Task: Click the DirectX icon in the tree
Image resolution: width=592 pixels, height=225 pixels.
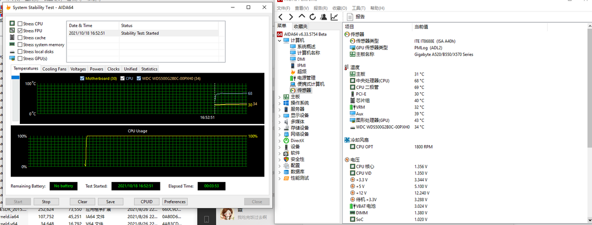Action: click(287, 141)
